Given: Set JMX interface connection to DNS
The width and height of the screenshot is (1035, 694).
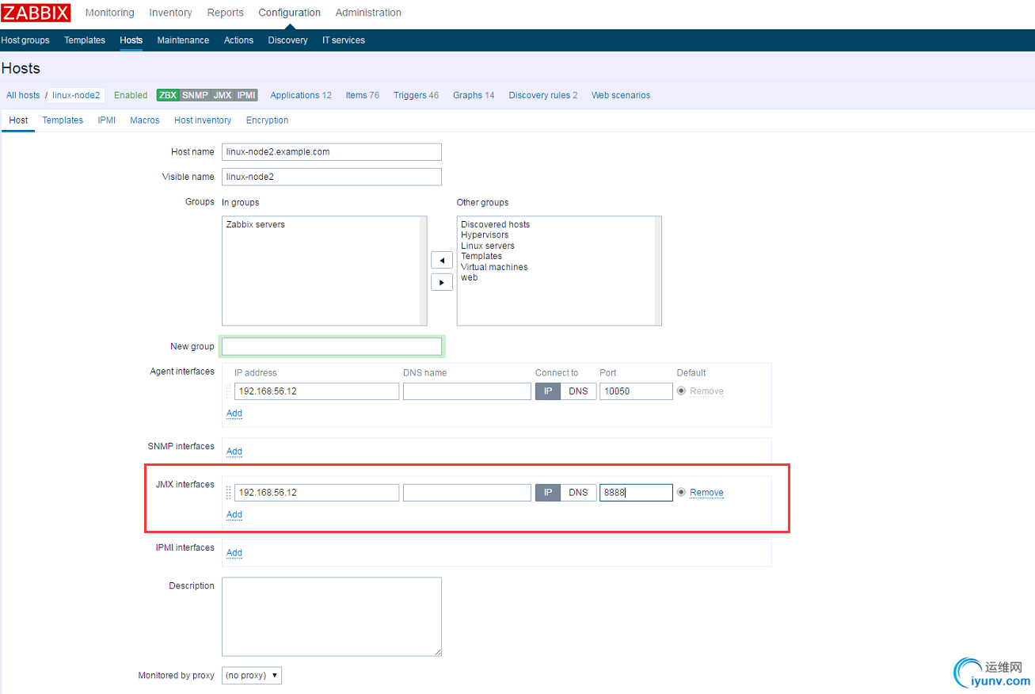Looking at the screenshot, I should [578, 493].
